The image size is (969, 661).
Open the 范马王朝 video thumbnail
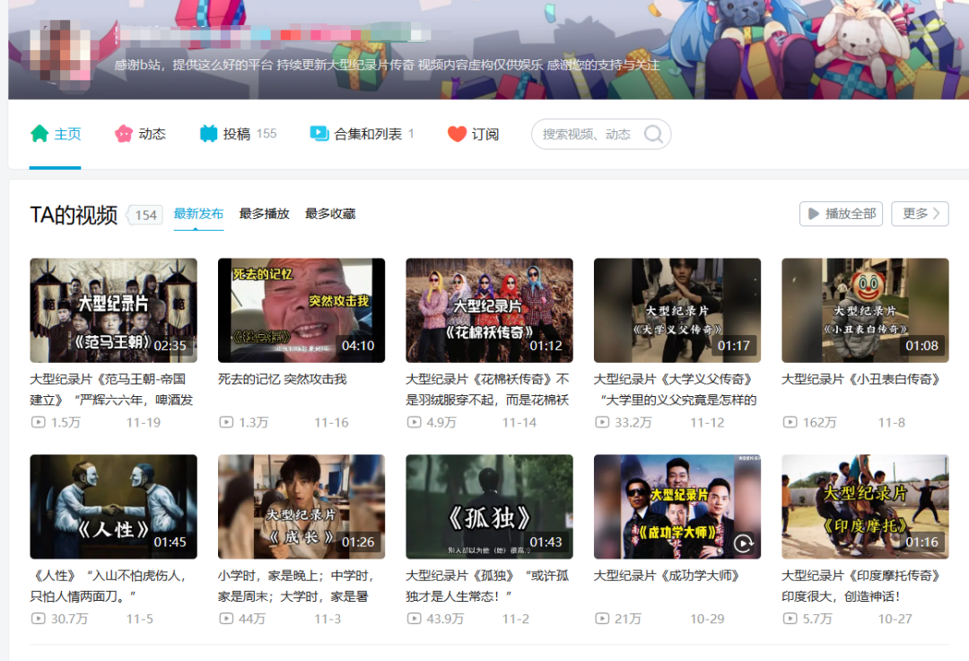(x=114, y=311)
